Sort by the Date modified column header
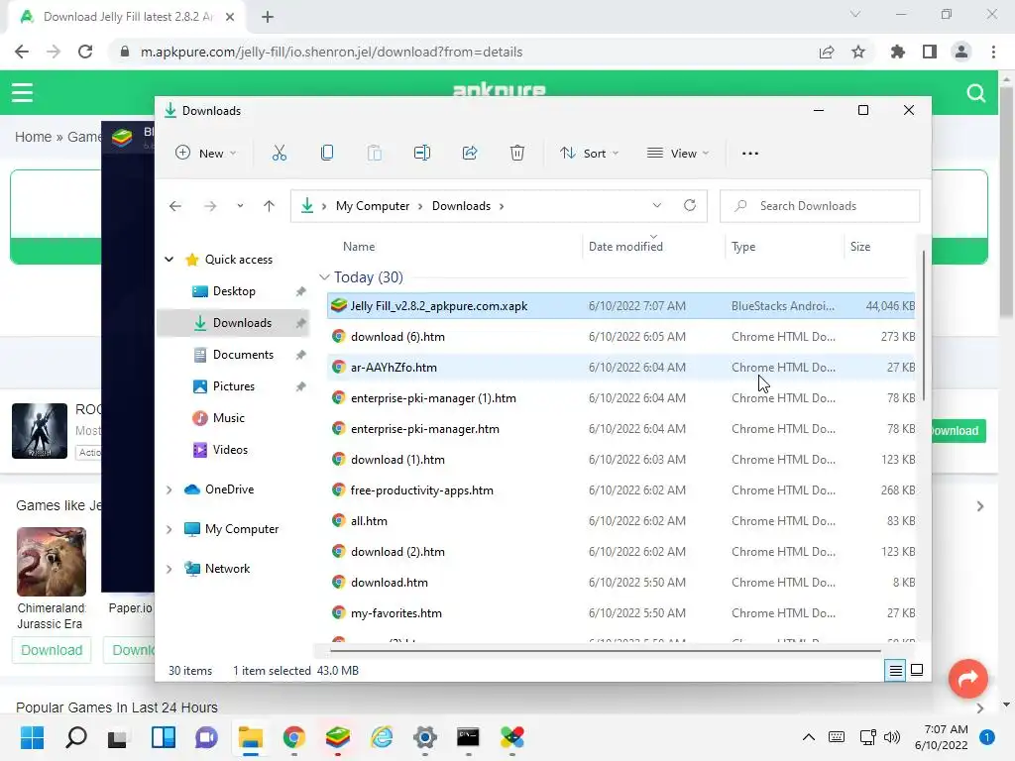 625,247
